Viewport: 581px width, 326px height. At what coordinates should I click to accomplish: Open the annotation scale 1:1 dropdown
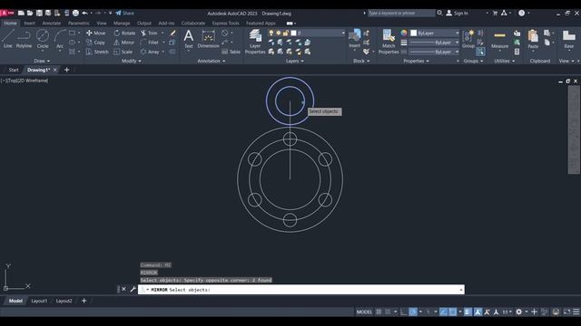point(507,312)
